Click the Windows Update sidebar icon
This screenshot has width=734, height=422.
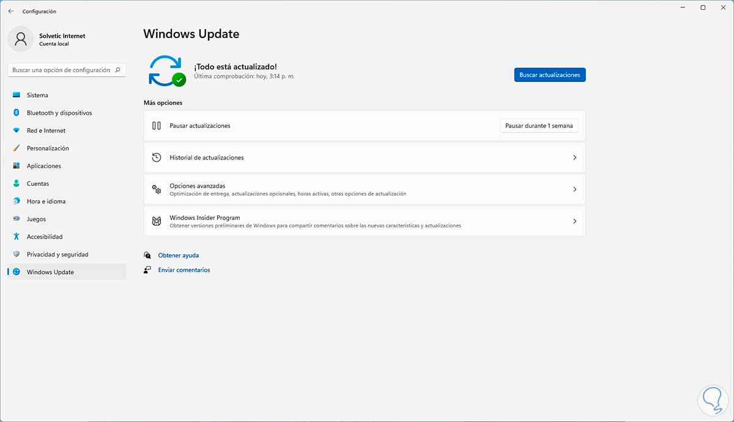pos(16,272)
